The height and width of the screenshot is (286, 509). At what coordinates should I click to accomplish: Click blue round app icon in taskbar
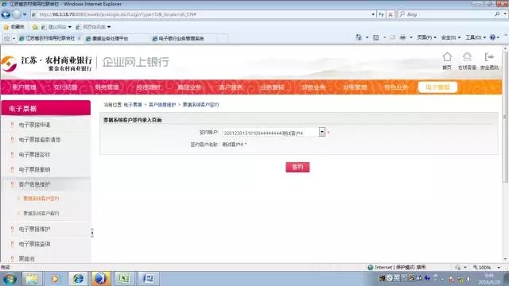(100, 279)
